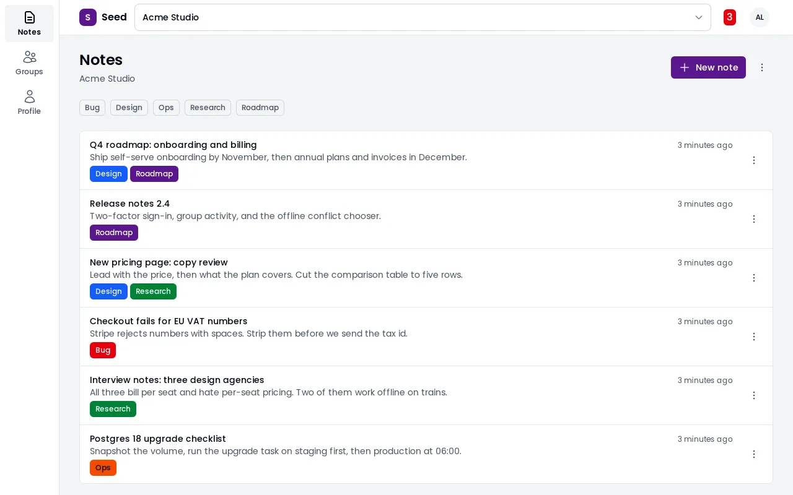
Task: Open New pricing page: copy review
Action: [159, 262]
